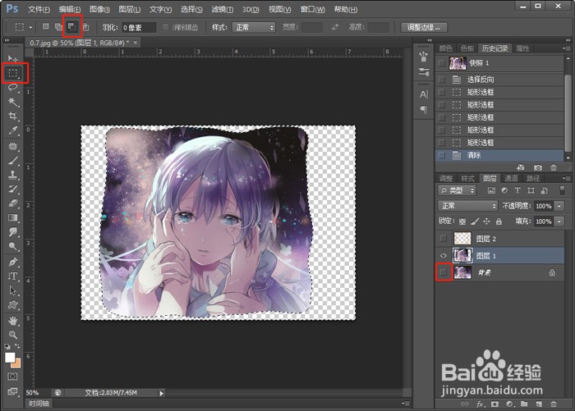Switch to the 路径 tab
575x411 pixels.
533,178
